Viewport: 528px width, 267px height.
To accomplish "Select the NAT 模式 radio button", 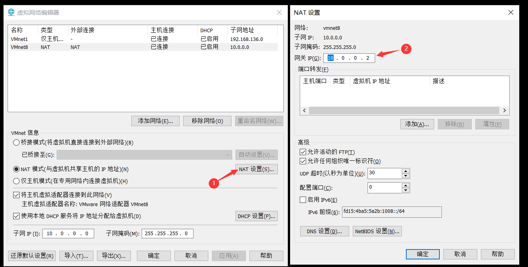I will (x=16, y=169).
